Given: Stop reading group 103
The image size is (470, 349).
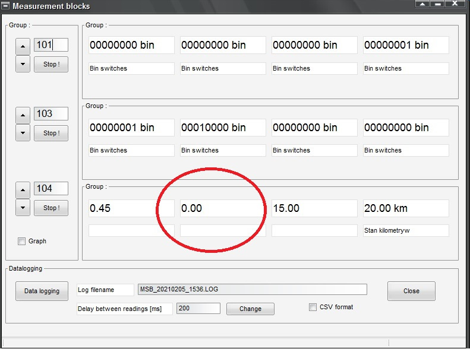Looking at the screenshot, I should tap(51, 133).
